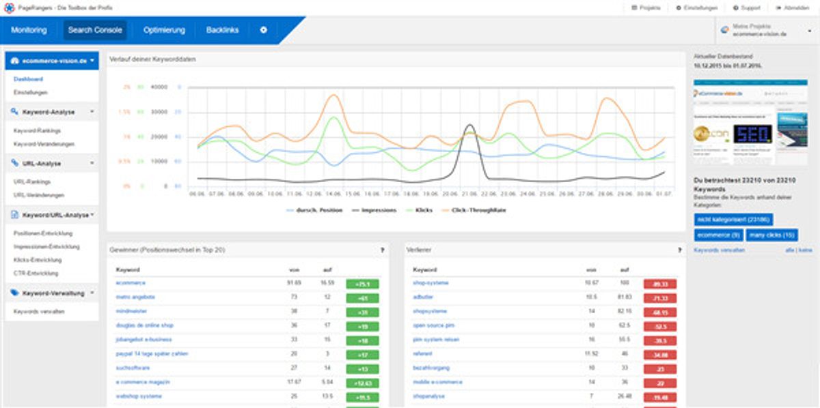Select the 'many clicks (15)' category button
Screen dimensions: 820x408
(771, 235)
